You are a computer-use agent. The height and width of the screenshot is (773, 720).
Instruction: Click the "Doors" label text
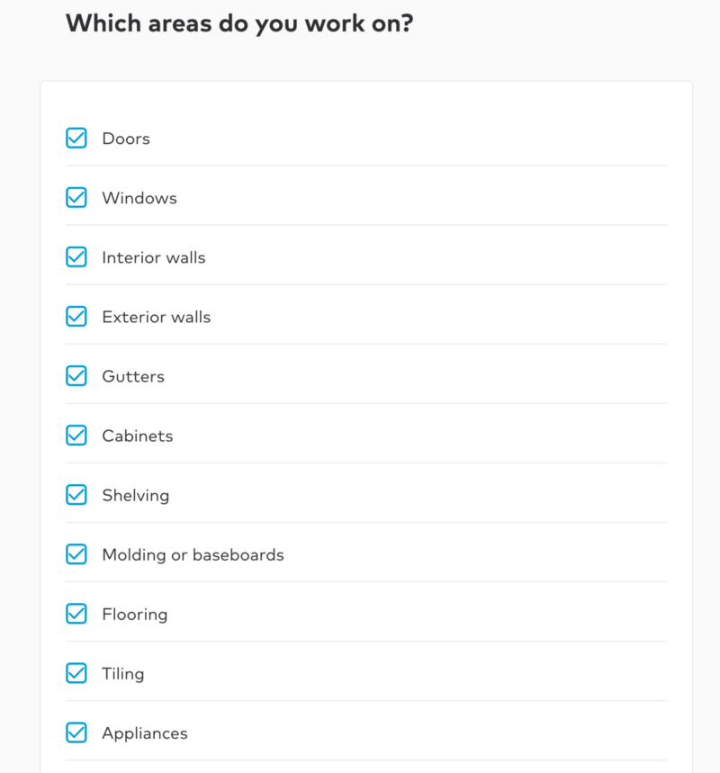click(126, 139)
